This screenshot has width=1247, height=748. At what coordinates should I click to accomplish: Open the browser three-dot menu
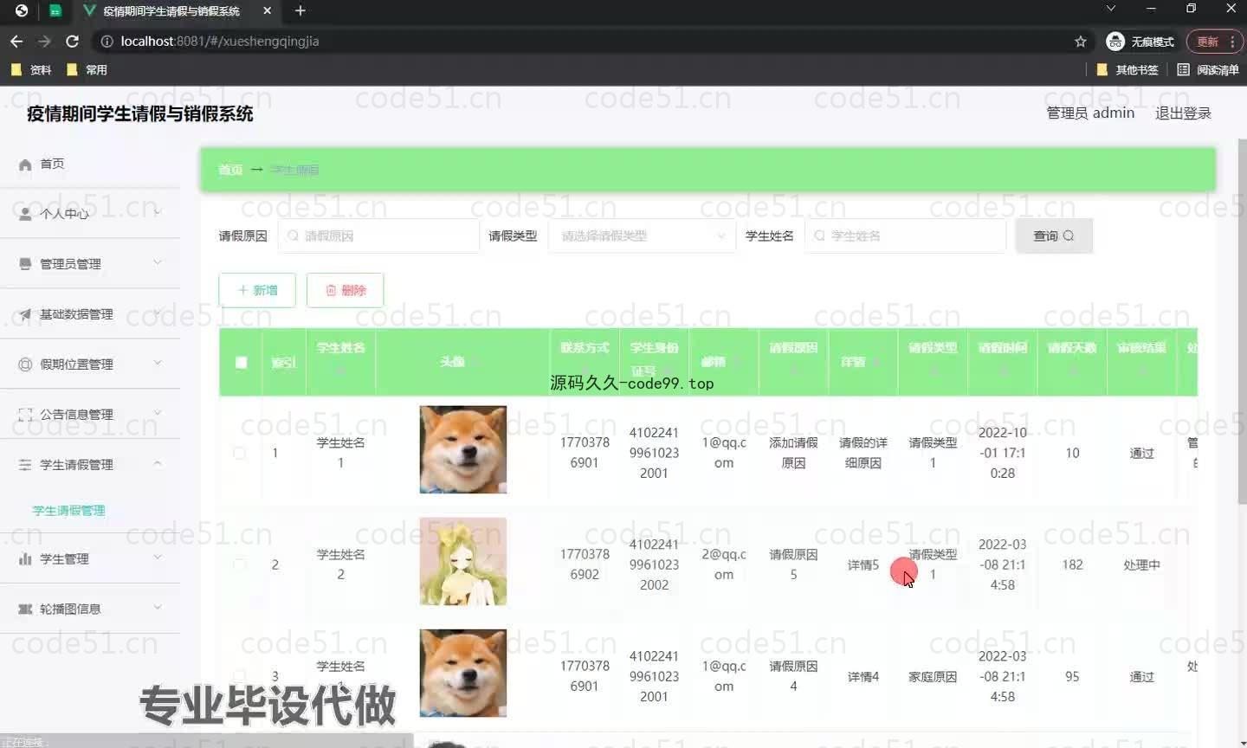[x=1232, y=41]
